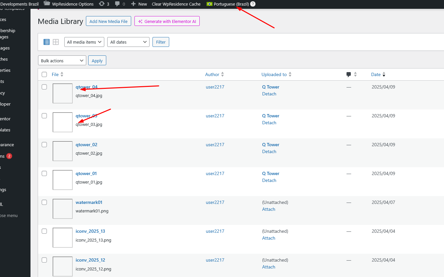Detach qtower_03 from Q Tower
444x277 pixels.
(269, 123)
